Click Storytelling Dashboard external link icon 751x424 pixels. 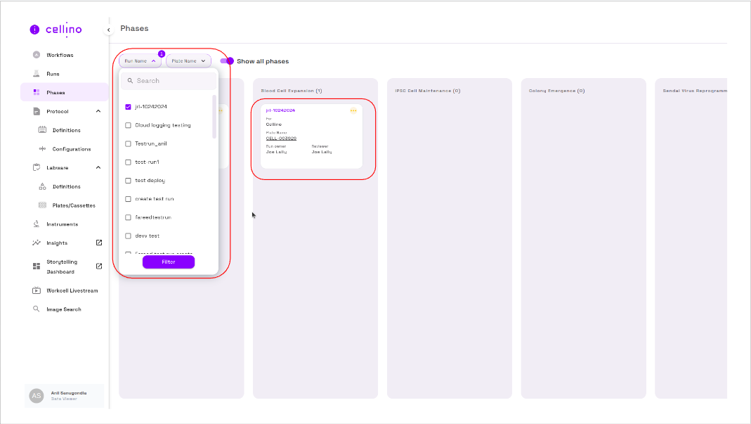[x=99, y=266]
